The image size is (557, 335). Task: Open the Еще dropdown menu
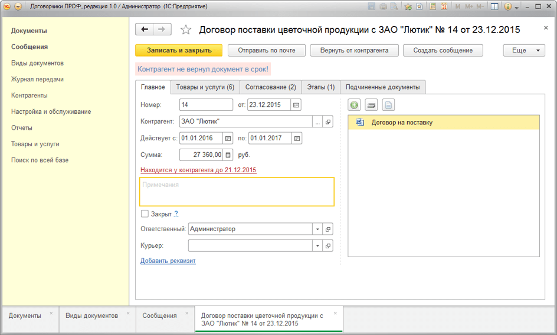tap(524, 51)
